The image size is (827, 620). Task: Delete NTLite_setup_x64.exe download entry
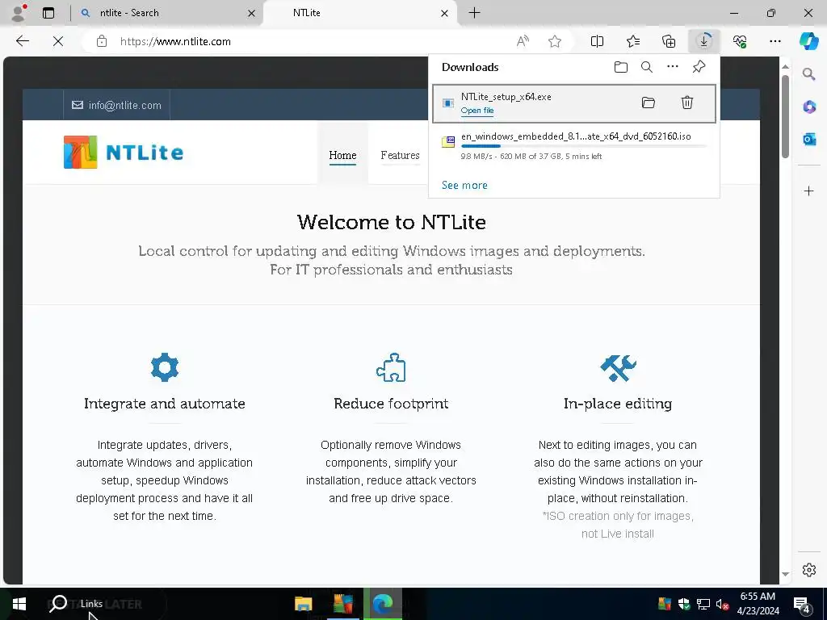686,103
